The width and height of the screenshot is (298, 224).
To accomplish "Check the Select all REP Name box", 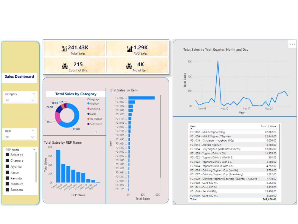I will tap(7, 155).
